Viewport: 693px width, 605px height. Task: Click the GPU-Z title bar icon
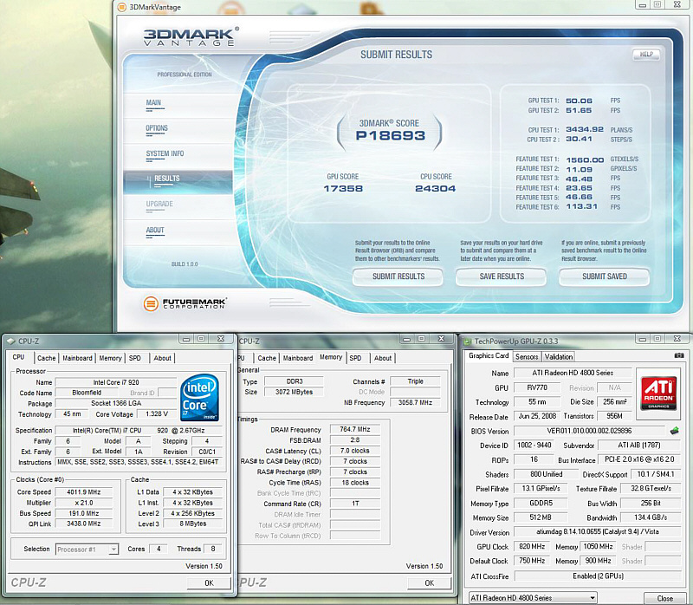click(467, 342)
